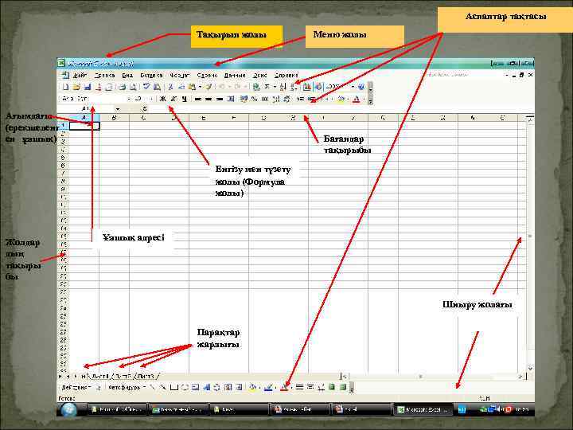Open the Данные menu
The width and height of the screenshot is (573, 430).
point(235,76)
